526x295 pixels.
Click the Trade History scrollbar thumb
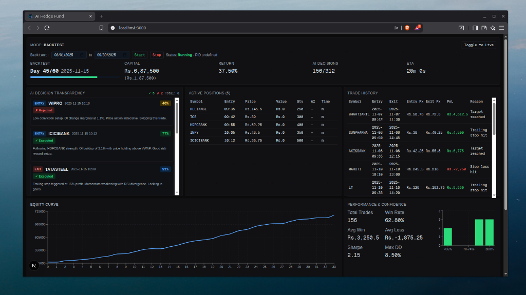(x=494, y=119)
